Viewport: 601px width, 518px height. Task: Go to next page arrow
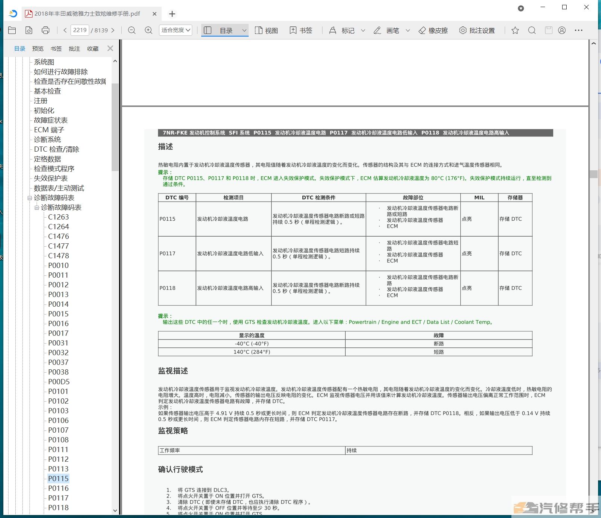tap(113, 30)
